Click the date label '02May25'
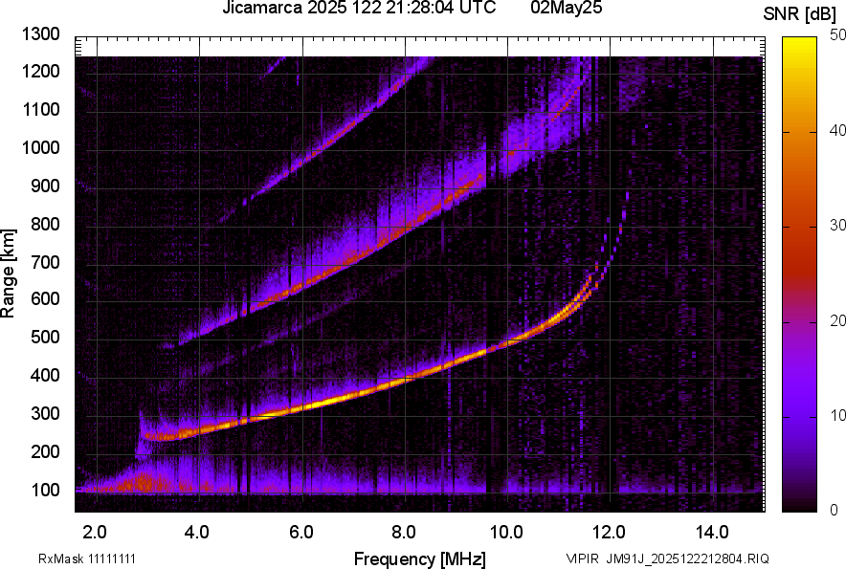This screenshot has width=846, height=569. 566,8
